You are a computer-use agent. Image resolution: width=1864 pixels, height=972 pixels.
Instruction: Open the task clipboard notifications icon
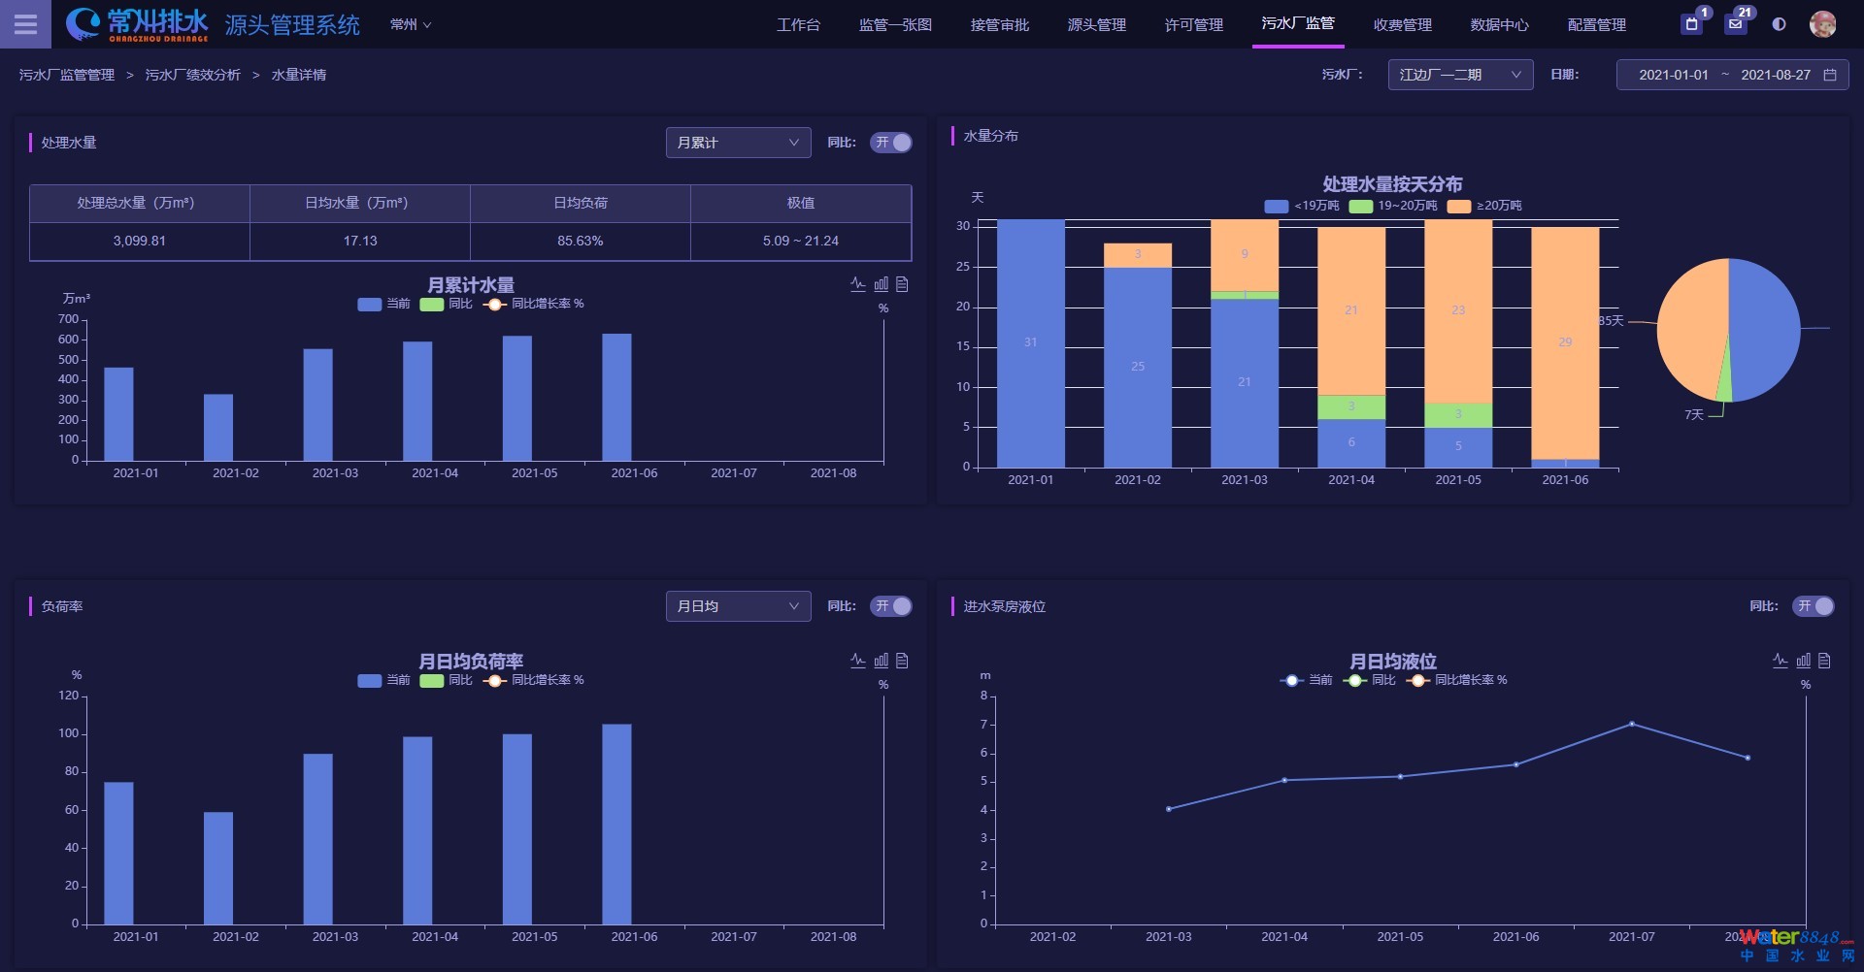click(x=1692, y=24)
